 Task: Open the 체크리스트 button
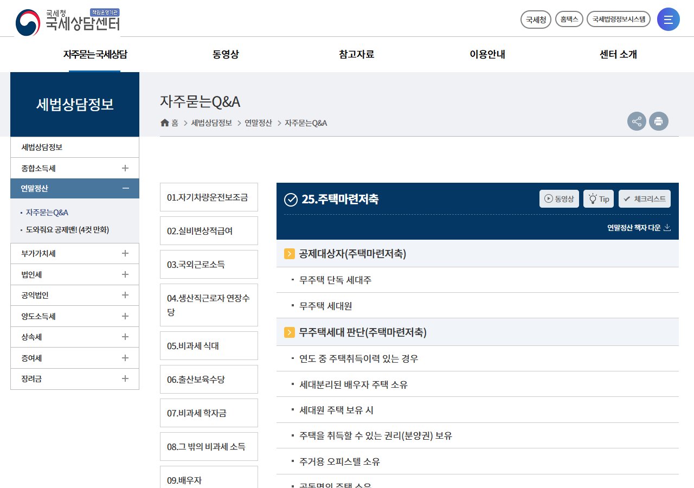[x=645, y=198]
